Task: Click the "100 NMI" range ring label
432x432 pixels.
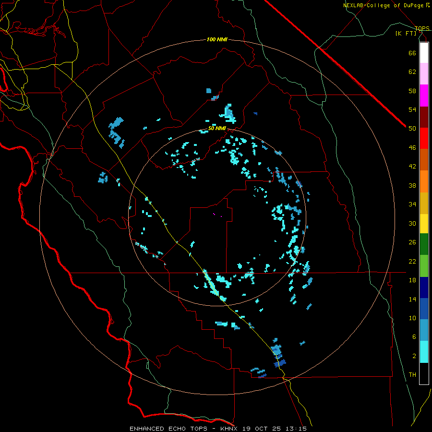Action: point(217,39)
